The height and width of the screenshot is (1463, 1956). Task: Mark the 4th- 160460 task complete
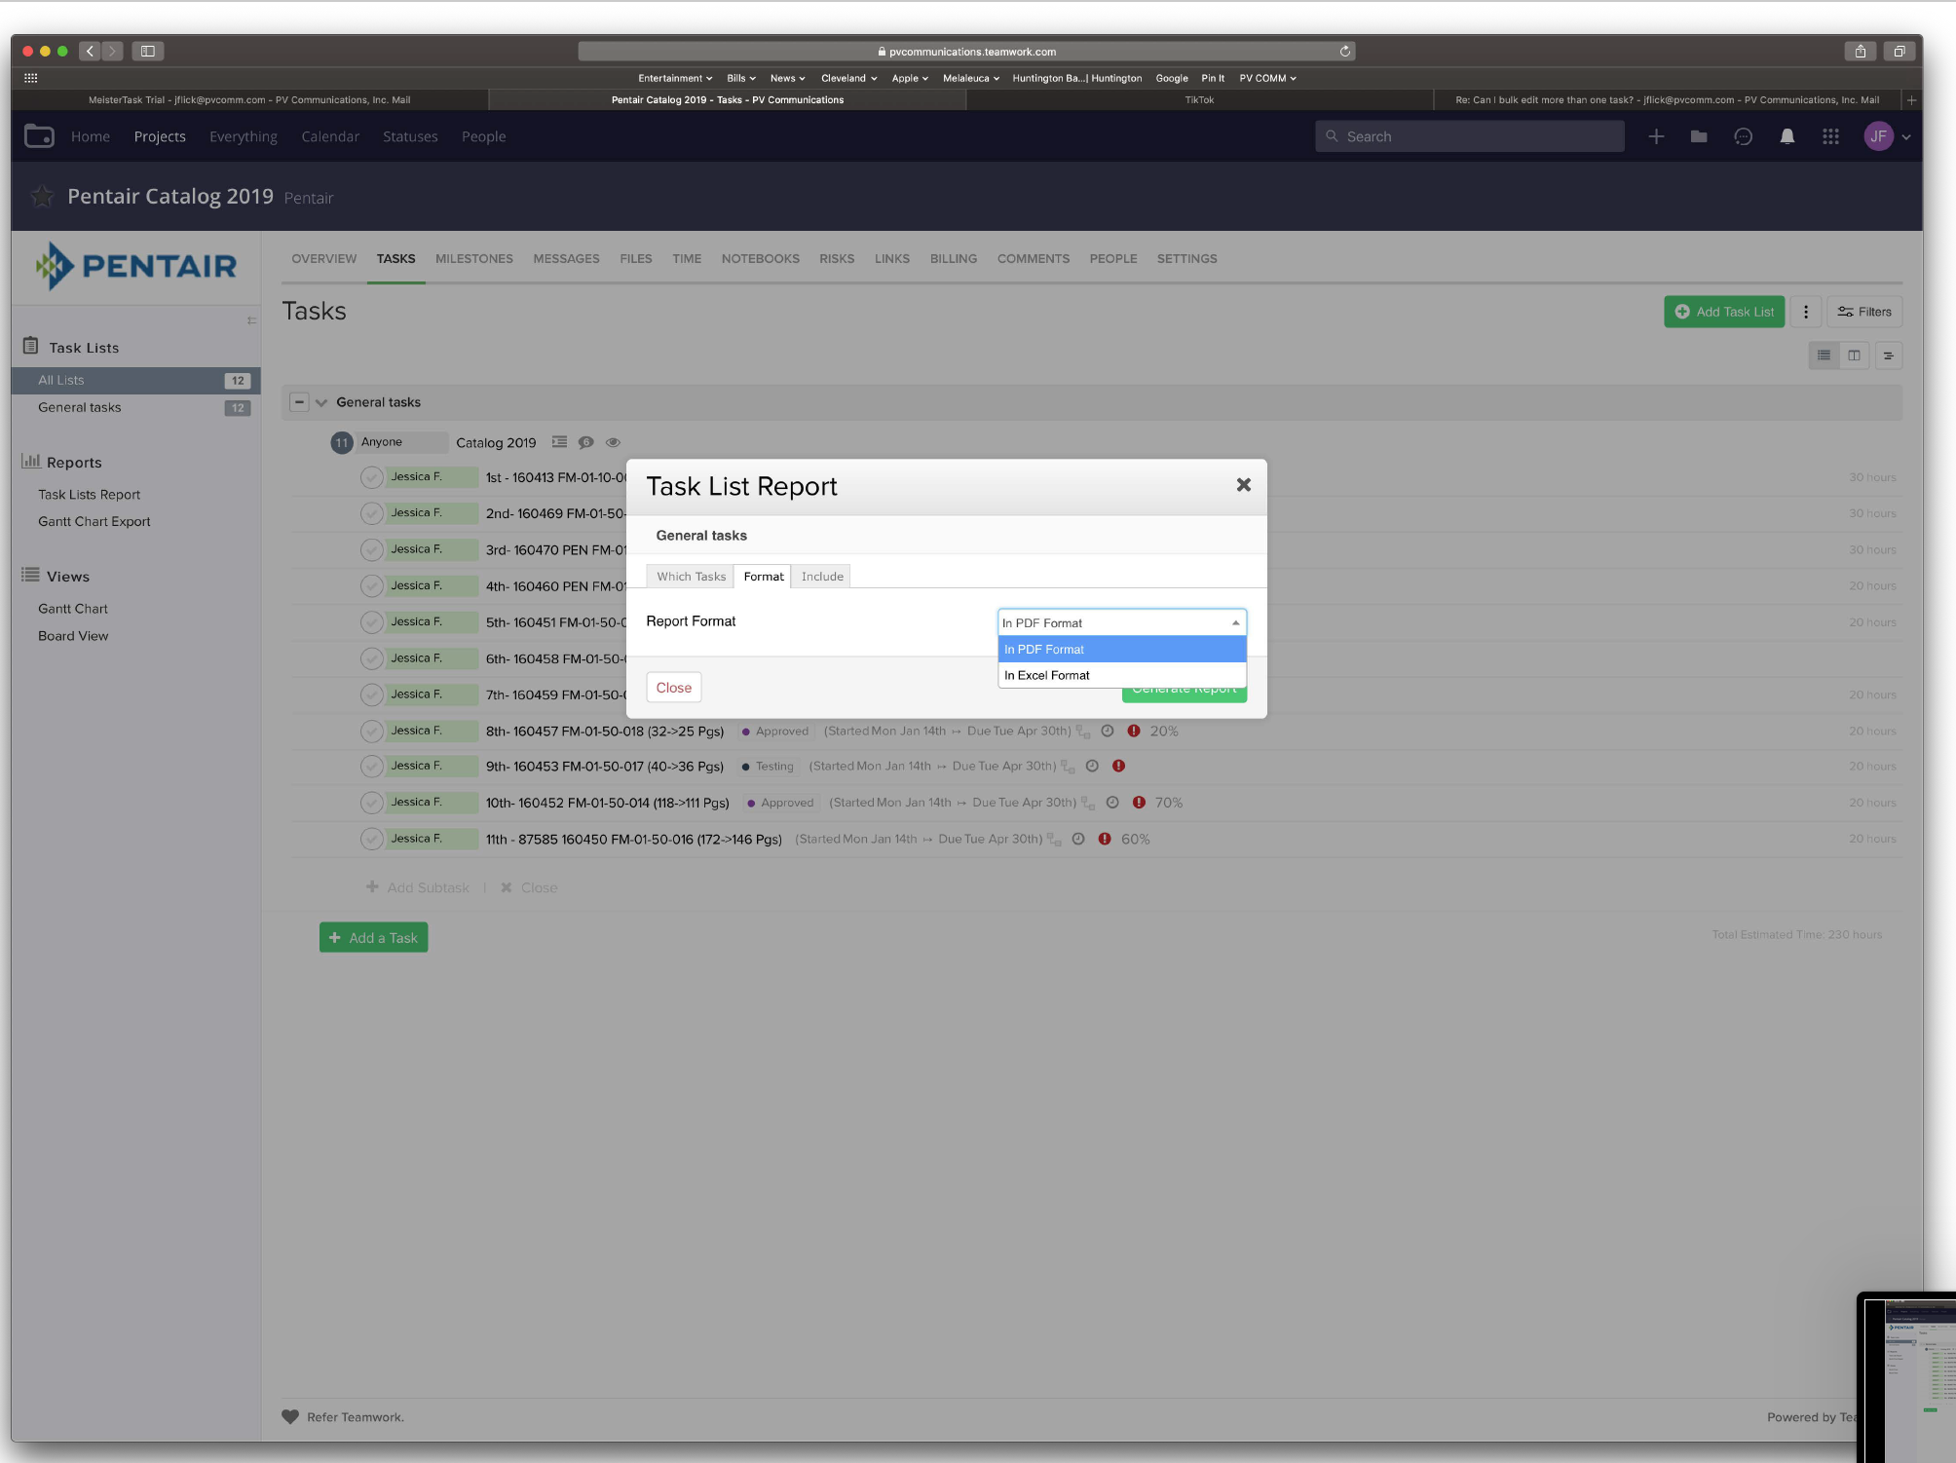[371, 585]
